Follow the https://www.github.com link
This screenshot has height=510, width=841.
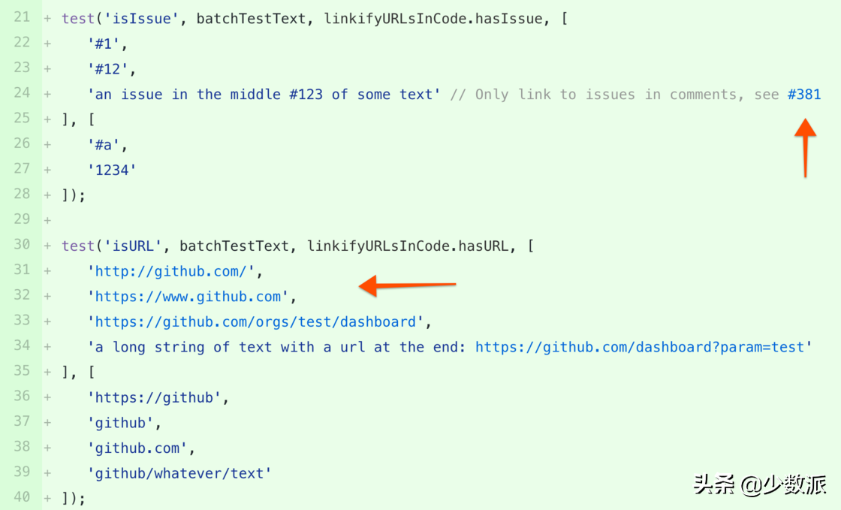188,297
